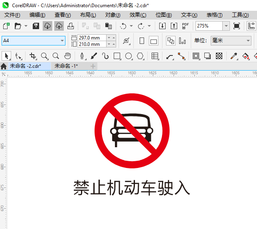Screen dimensions: 257x229
Task: Create a new document from the toolbar
Action: coord(6,26)
